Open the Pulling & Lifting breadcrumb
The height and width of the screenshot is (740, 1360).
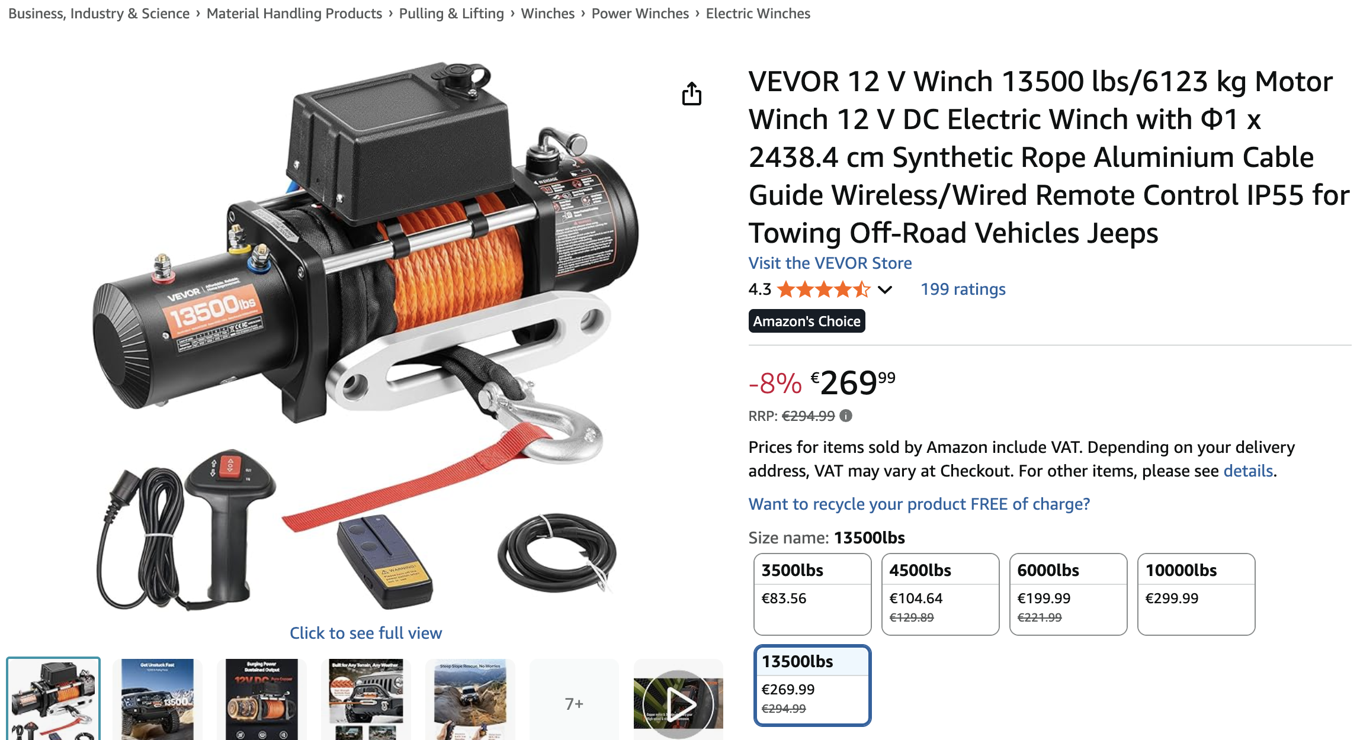coord(451,13)
